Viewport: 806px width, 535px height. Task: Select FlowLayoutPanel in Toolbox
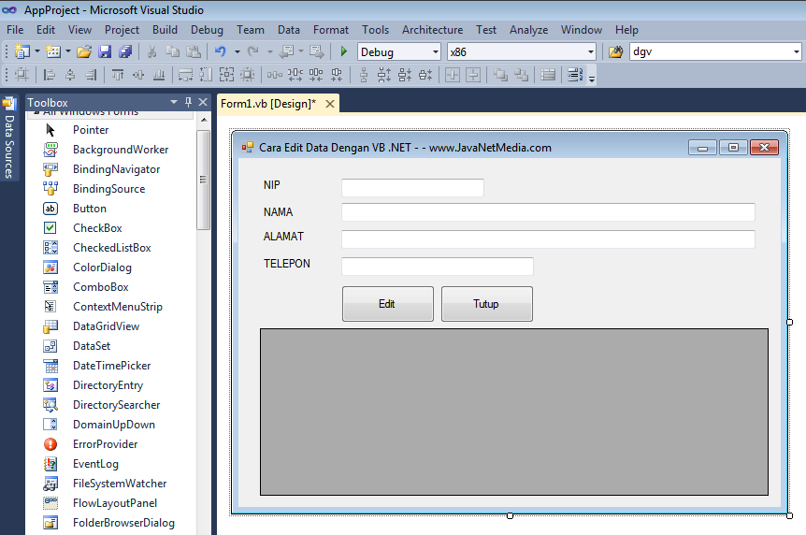[115, 503]
